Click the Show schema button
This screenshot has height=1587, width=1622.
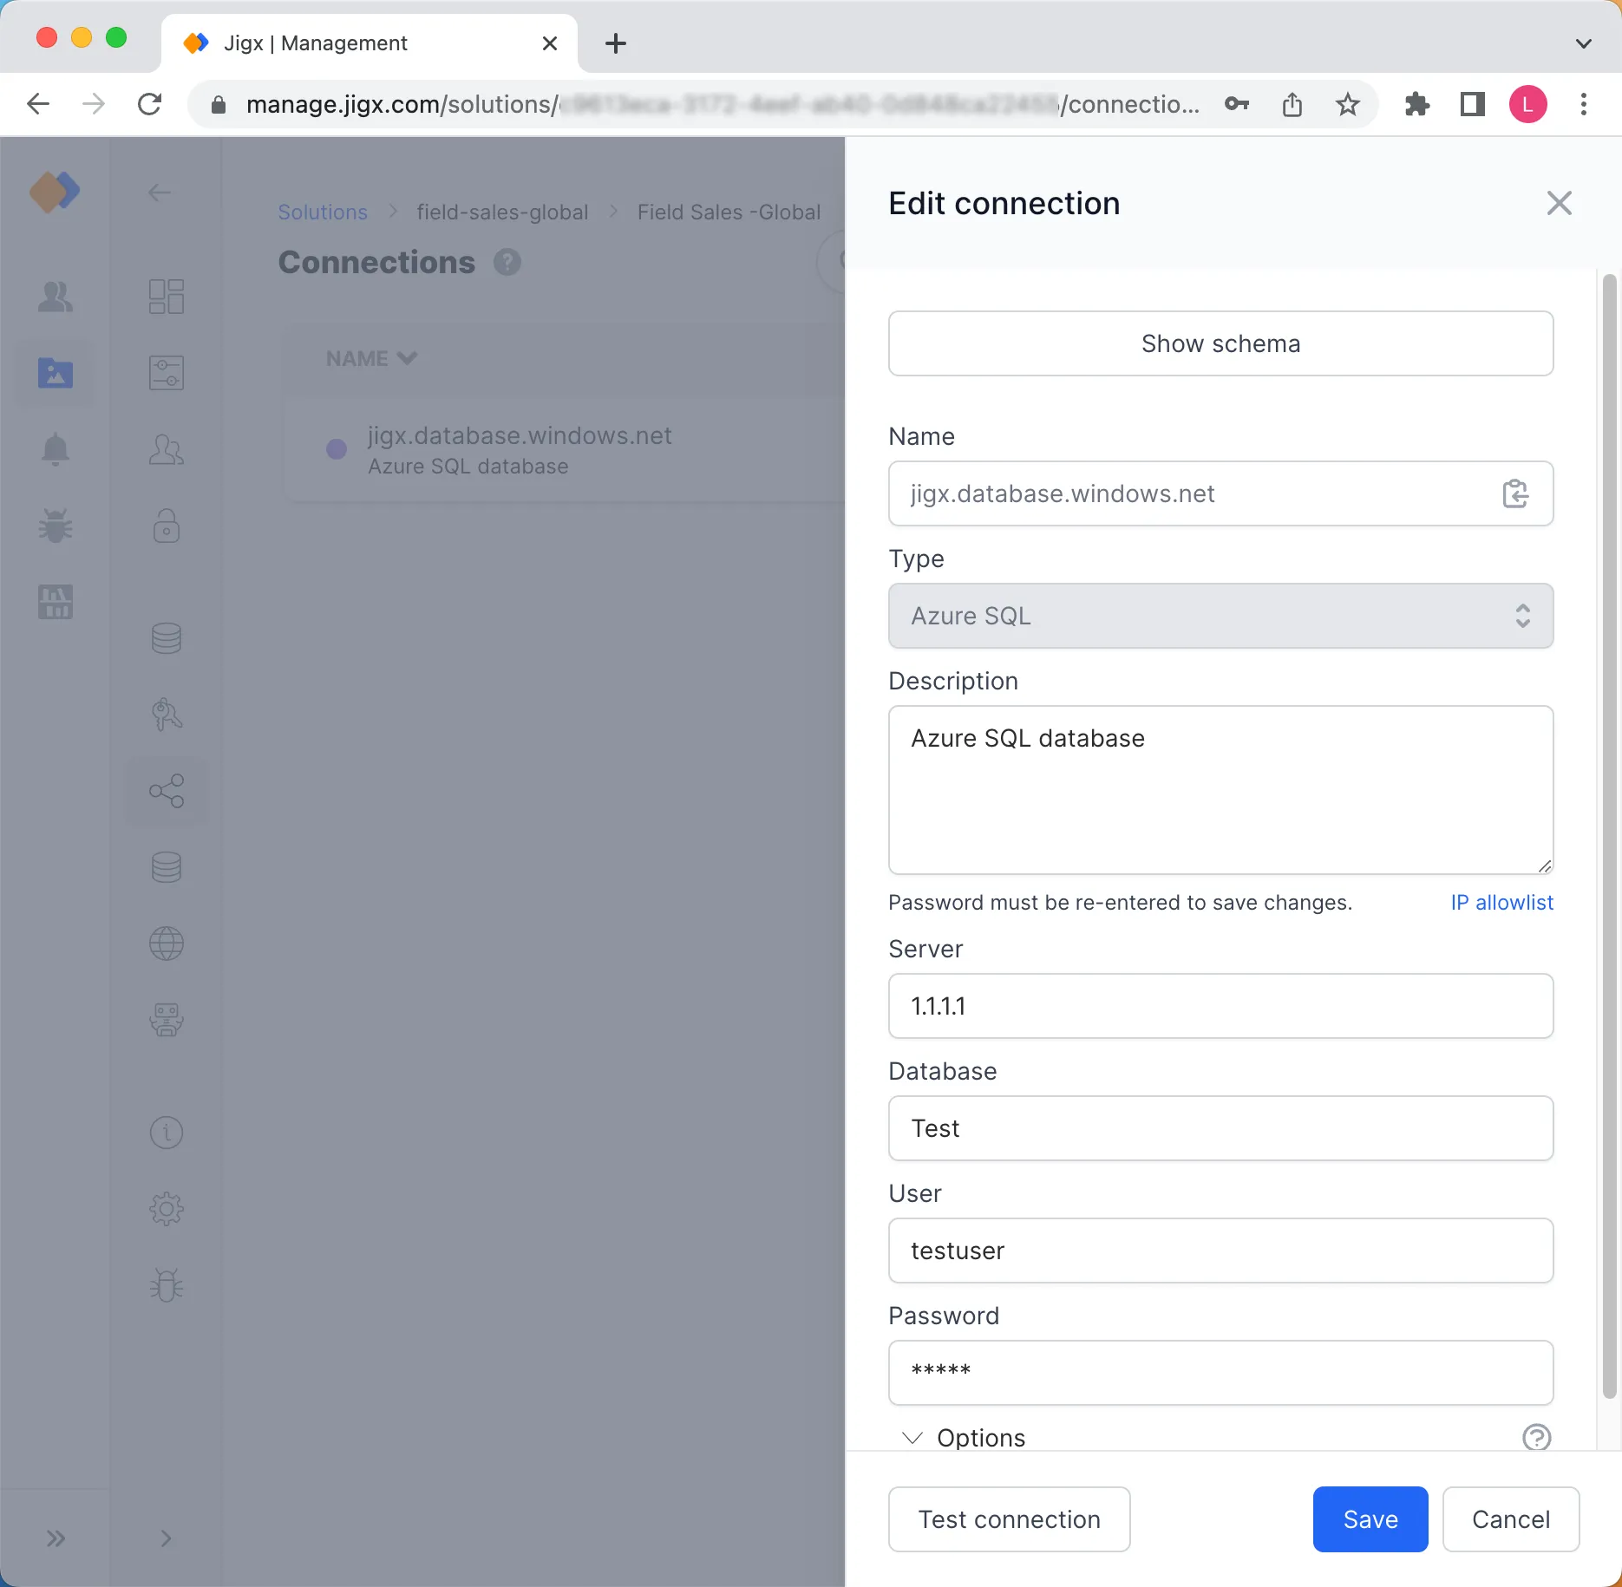1221,343
